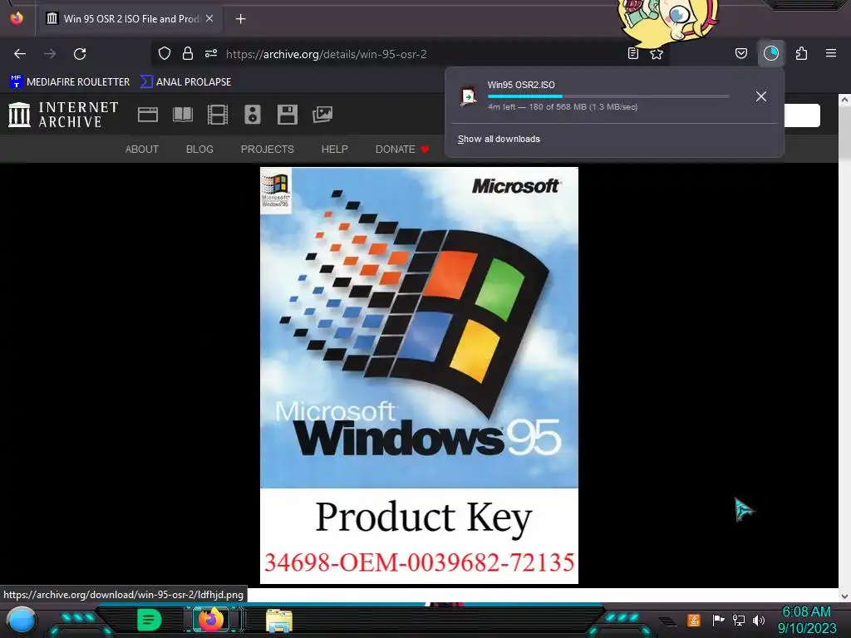Toggle reader view icon

coord(632,53)
